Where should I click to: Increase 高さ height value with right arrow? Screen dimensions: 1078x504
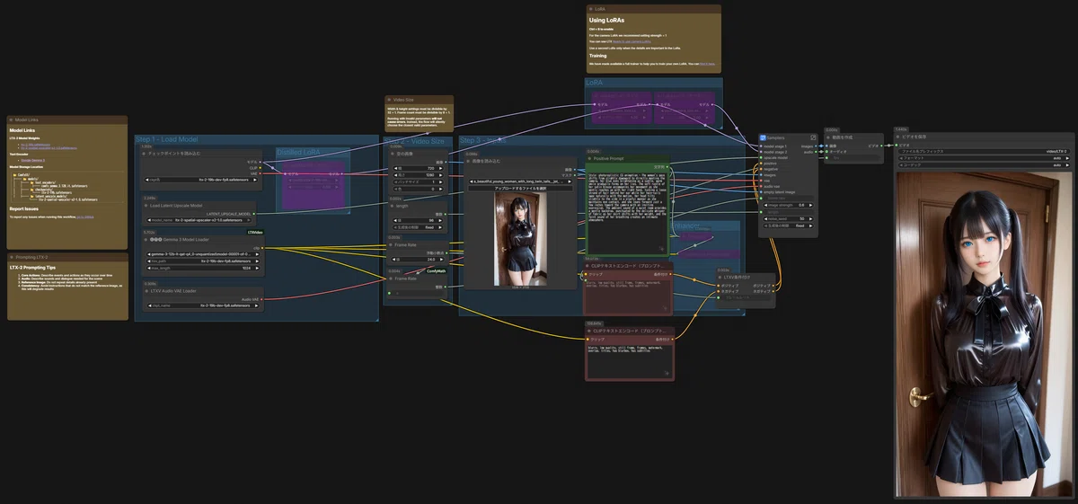click(x=442, y=175)
